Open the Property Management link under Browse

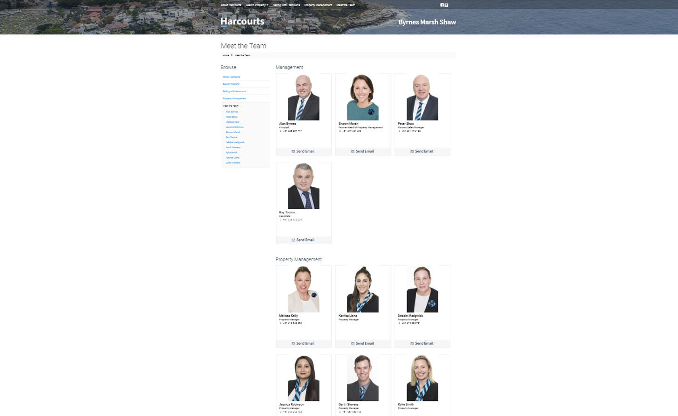(234, 98)
